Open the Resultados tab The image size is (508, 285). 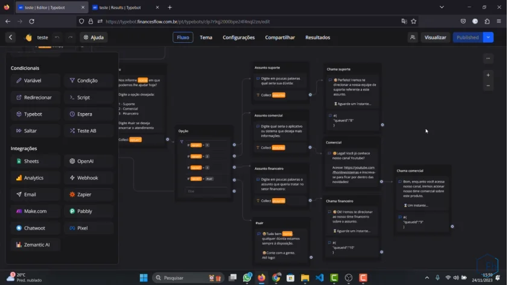click(x=317, y=37)
